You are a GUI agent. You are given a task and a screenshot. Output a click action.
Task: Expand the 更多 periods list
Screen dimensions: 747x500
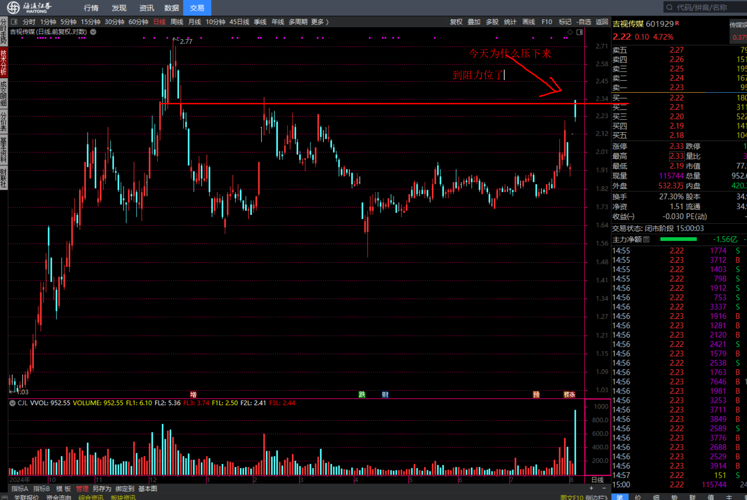click(320, 22)
